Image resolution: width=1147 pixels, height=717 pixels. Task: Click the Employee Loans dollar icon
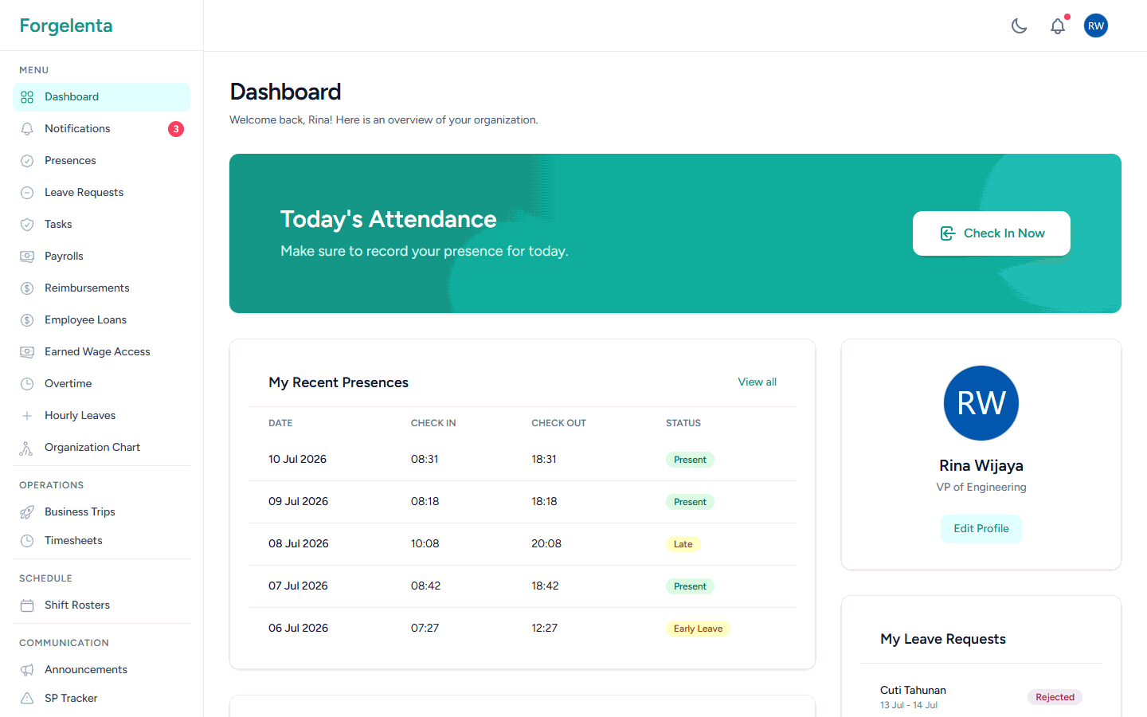[x=27, y=320]
